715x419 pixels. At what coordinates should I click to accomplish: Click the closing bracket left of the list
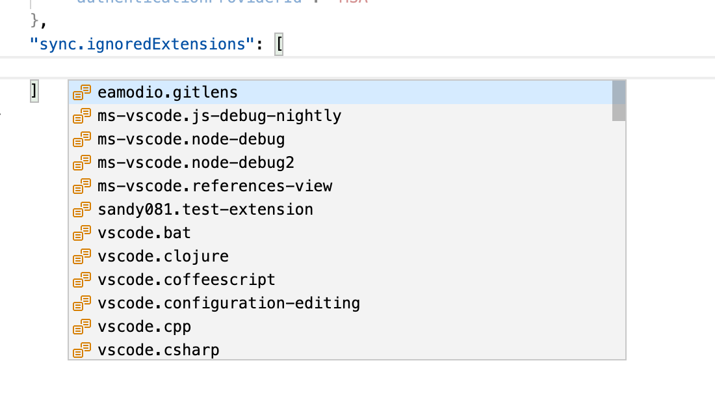tap(35, 91)
